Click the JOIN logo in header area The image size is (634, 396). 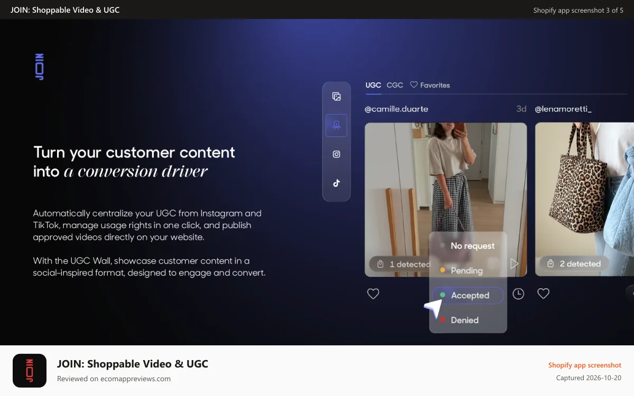(x=39, y=67)
